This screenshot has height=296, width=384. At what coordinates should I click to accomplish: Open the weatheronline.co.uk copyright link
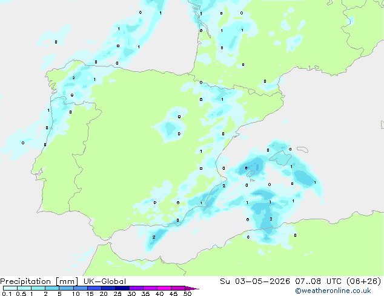pos(333,291)
